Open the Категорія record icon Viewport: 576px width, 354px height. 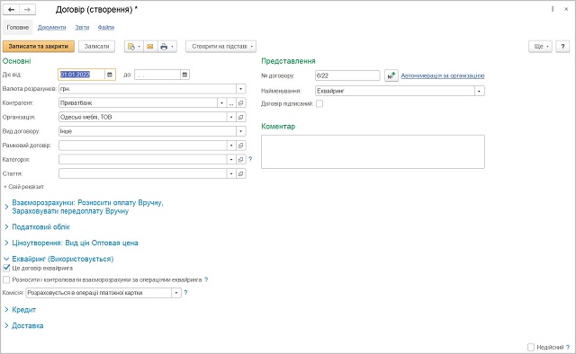tap(241, 160)
